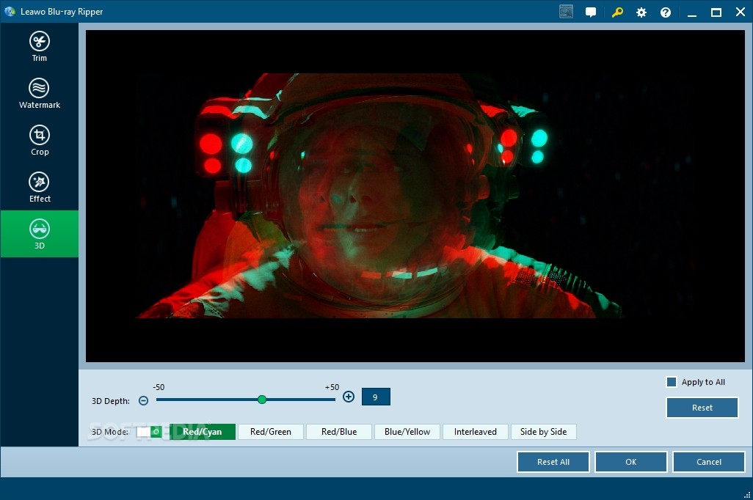
Task: Open the feedback chat bubble icon
Action: point(591,12)
